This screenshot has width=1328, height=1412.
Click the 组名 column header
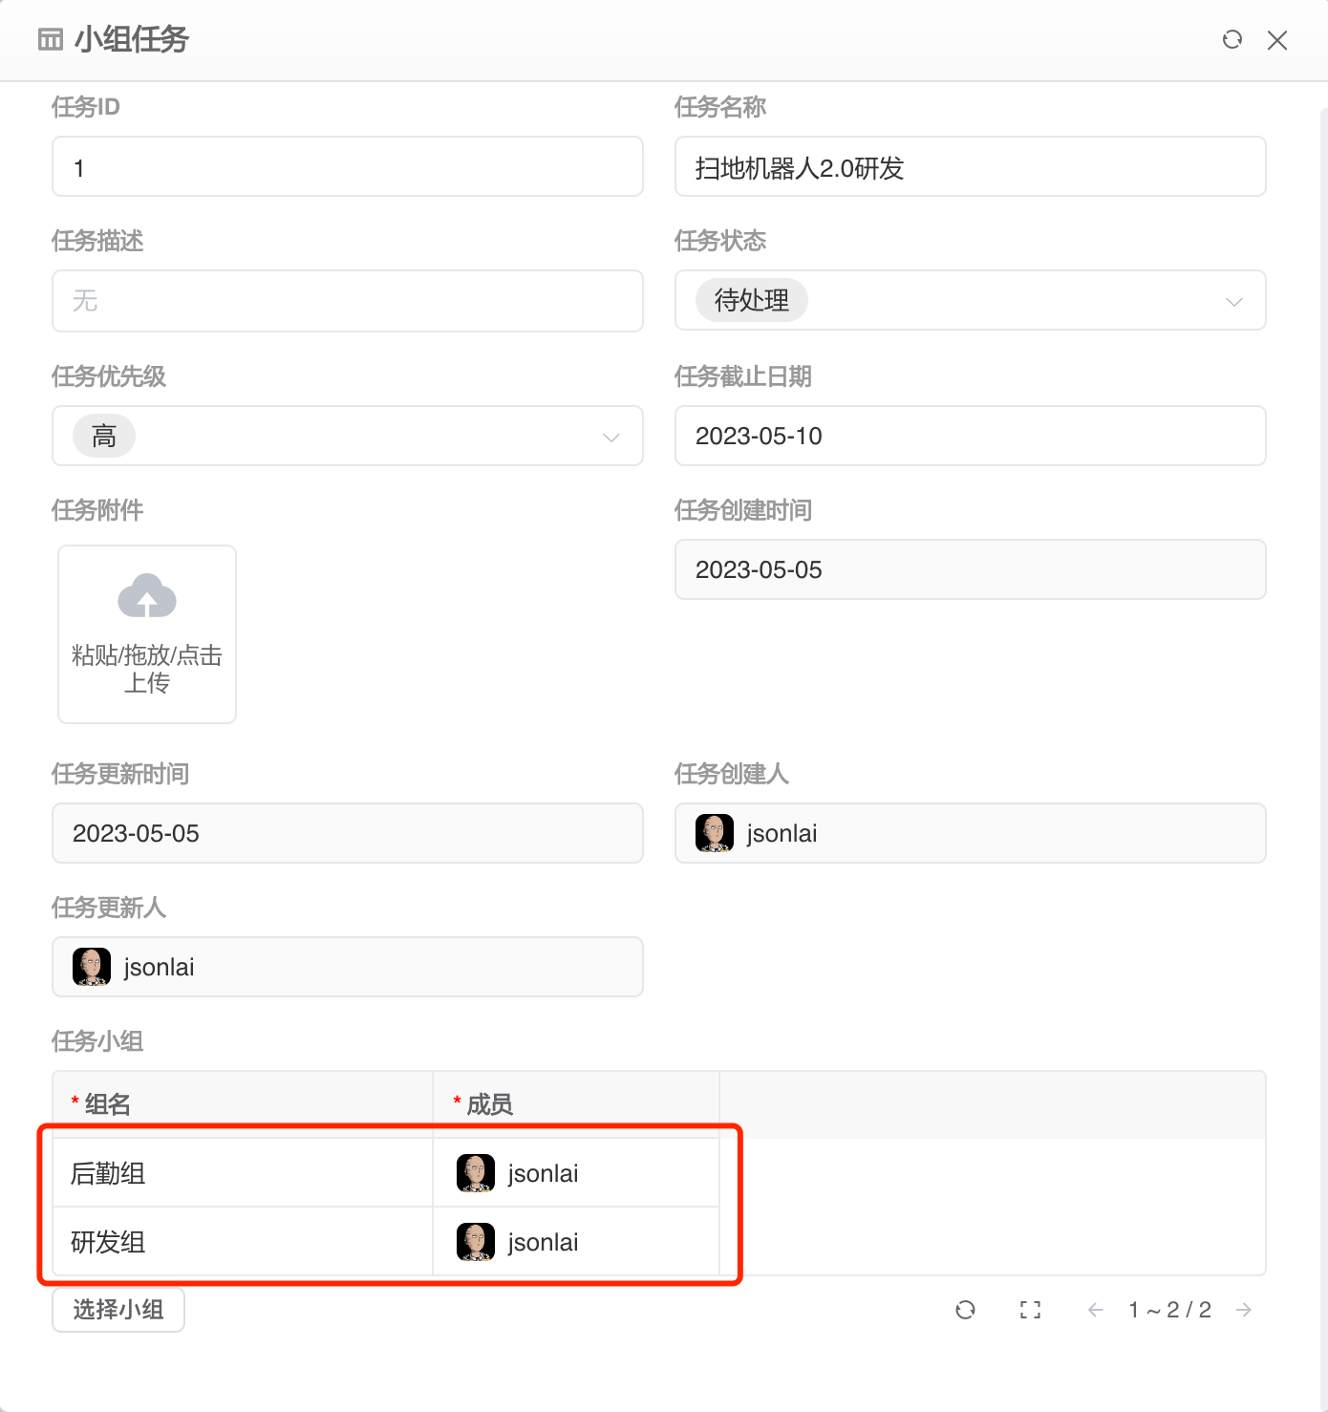[x=107, y=1104]
